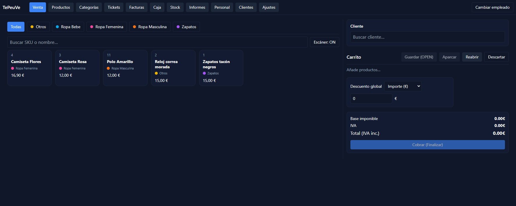The width and height of the screenshot is (516, 206).
Task: Click Descartar to discard the cart
Action: [496, 57]
